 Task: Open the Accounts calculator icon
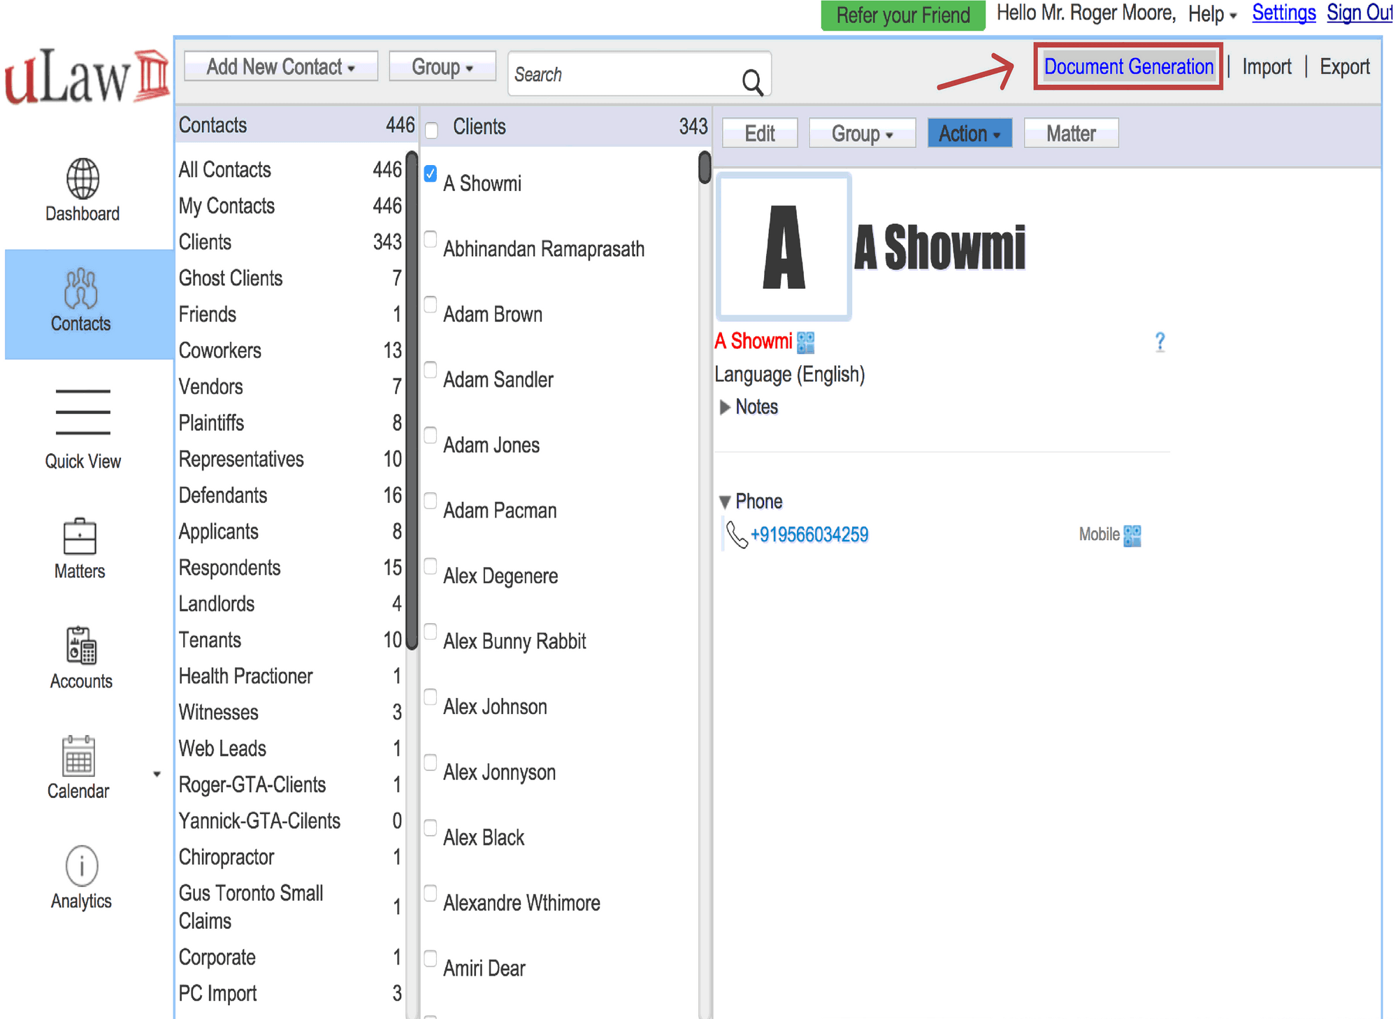pyautogui.click(x=81, y=646)
